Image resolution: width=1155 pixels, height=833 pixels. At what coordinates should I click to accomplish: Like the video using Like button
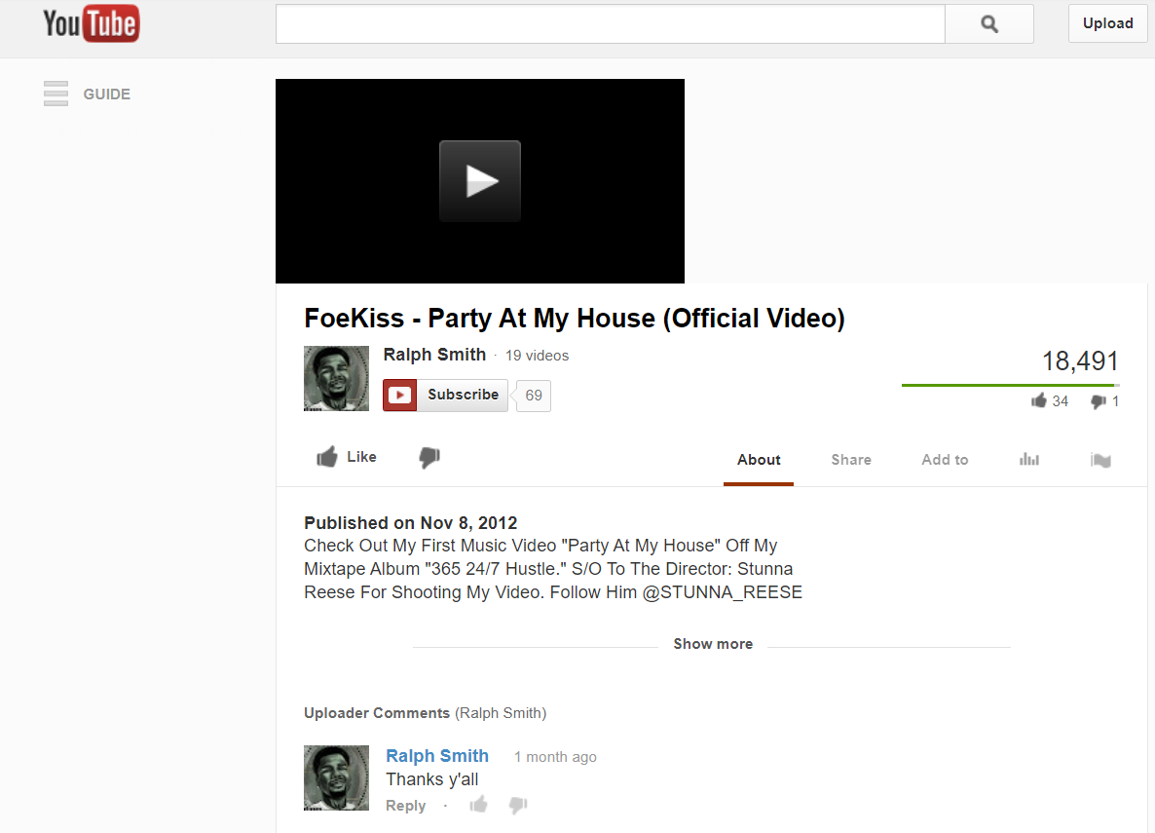tap(346, 457)
